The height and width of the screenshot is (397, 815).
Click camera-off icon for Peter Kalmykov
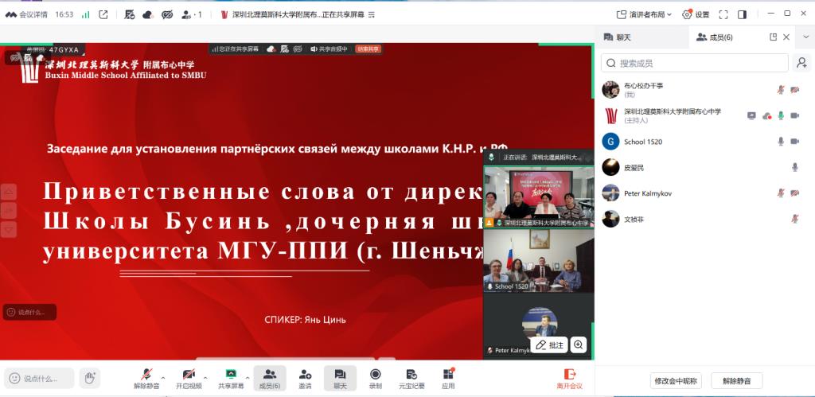point(795,193)
